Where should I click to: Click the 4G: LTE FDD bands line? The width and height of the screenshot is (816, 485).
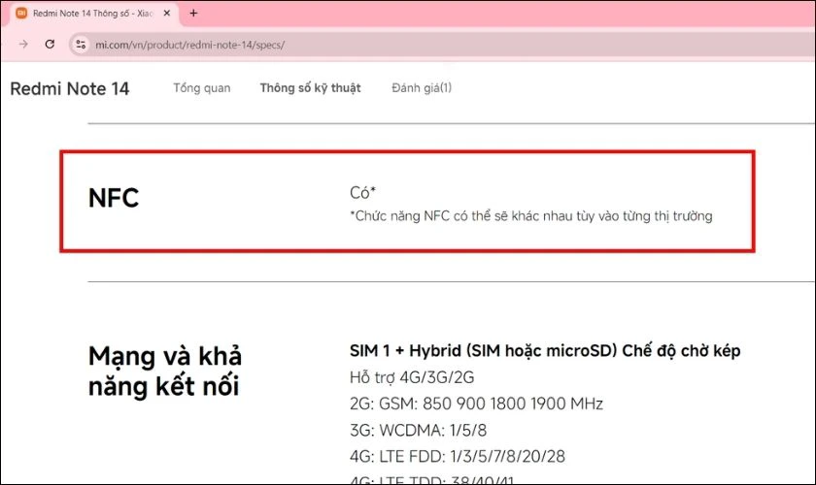coord(458,457)
